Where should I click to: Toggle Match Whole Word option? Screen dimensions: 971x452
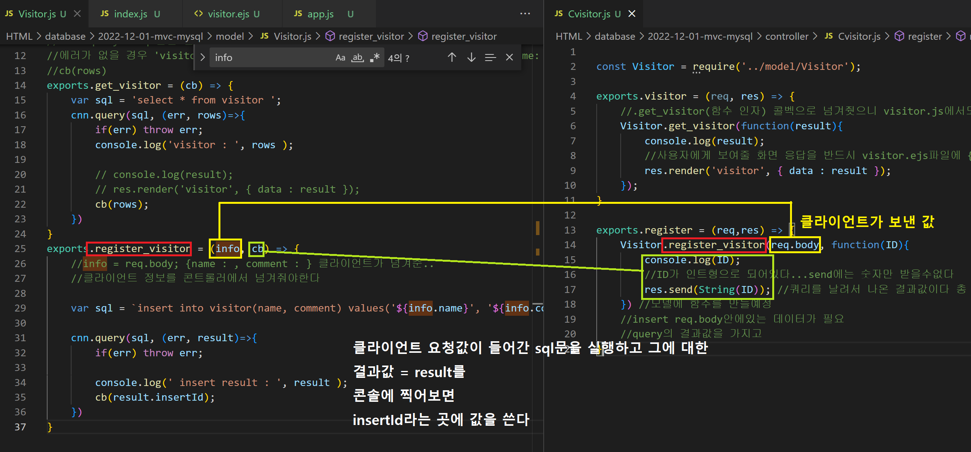coord(357,58)
